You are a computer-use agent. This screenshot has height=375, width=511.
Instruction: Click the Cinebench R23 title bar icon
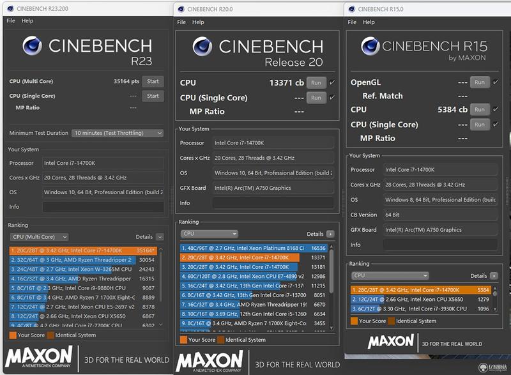(x=10, y=8)
